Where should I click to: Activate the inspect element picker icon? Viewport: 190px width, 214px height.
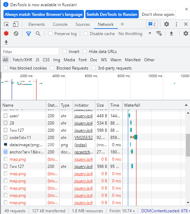[6, 24]
